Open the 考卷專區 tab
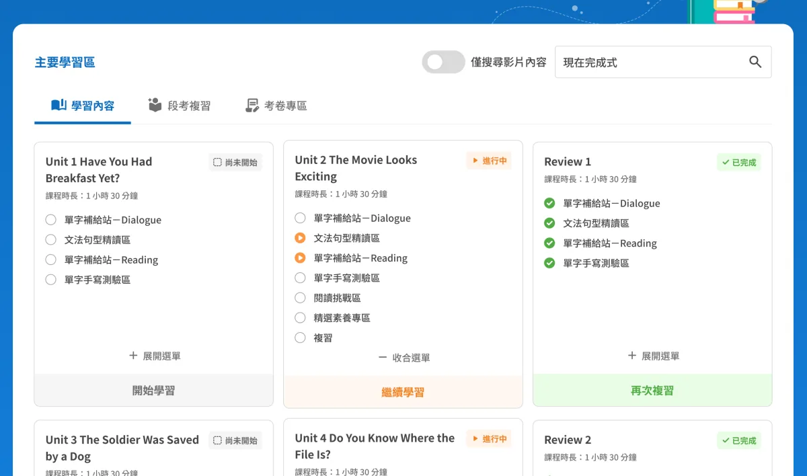 pos(276,106)
